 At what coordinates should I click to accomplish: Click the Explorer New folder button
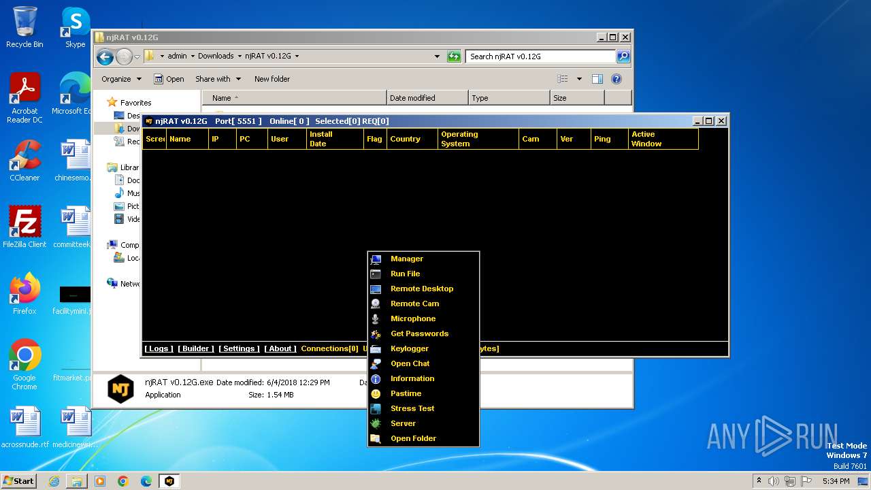[x=272, y=79]
